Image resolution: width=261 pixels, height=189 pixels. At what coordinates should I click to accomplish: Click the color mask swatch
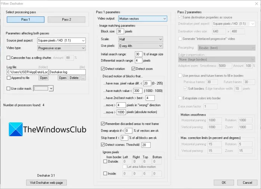pyautogui.click(x=41, y=89)
